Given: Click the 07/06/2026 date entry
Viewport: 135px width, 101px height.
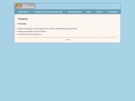Looking at the screenshot, I should tap(22, 24).
